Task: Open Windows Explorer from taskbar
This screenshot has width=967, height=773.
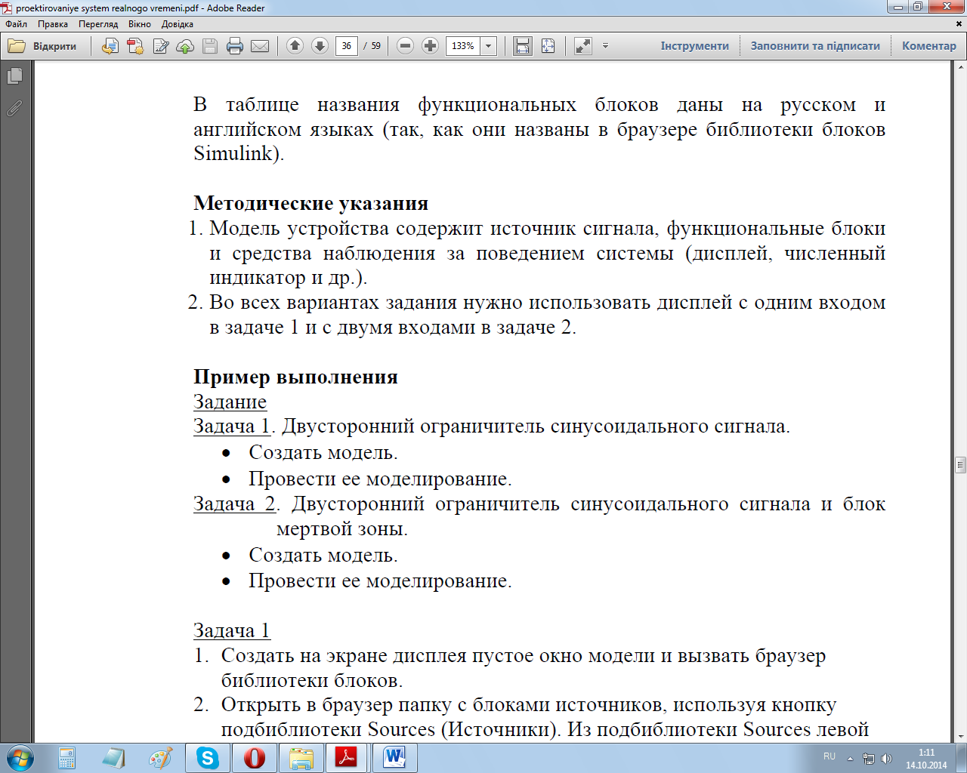Action: coord(301,758)
